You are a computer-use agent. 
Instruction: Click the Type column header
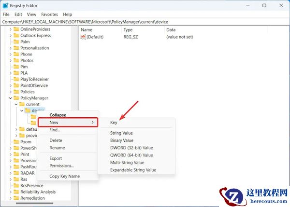[x=144, y=30]
